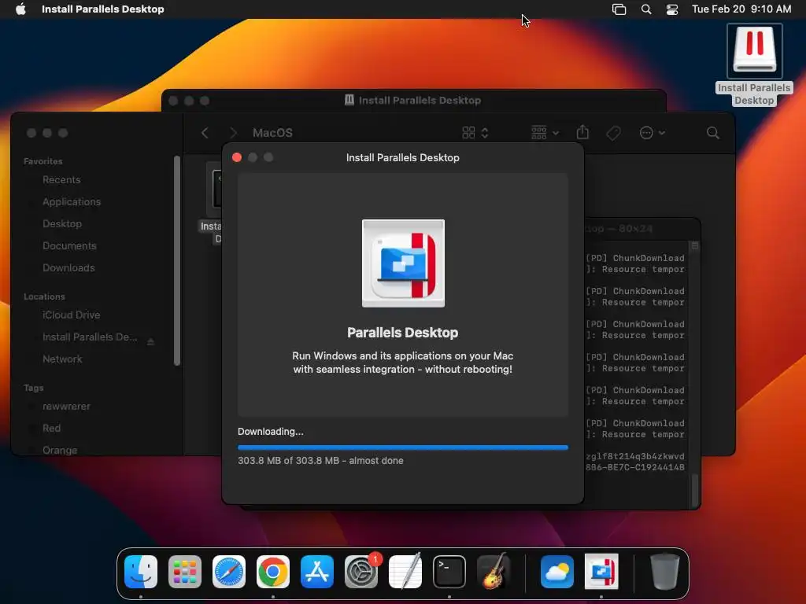Click the Finder Tags toolbar icon
Screen dimensions: 806x604
613,133
